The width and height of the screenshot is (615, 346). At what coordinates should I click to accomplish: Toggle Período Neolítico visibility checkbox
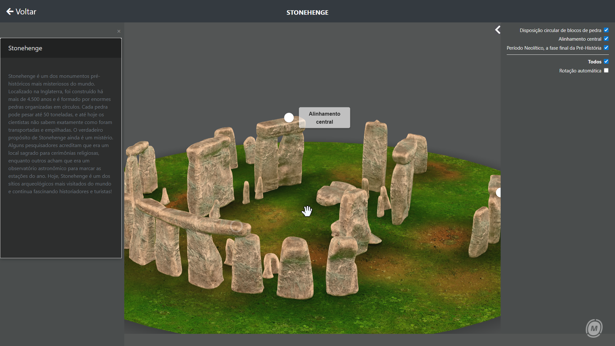pyautogui.click(x=606, y=48)
